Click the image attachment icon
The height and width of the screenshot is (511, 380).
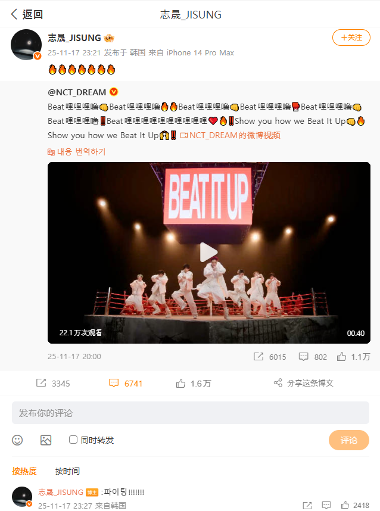coord(46,440)
